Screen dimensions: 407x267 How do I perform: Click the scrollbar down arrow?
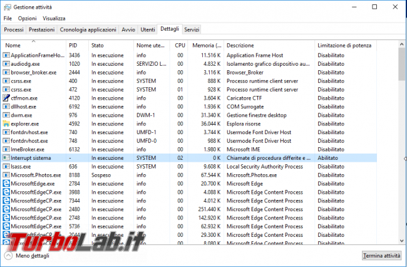click(401, 241)
